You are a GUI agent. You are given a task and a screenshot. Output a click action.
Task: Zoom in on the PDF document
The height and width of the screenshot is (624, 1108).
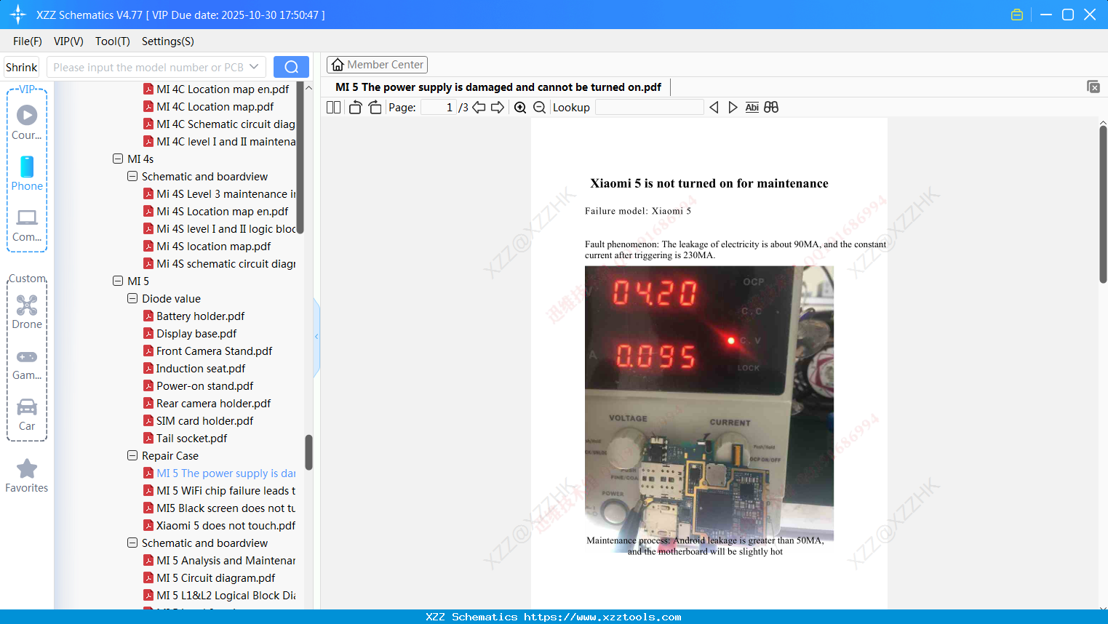click(520, 107)
